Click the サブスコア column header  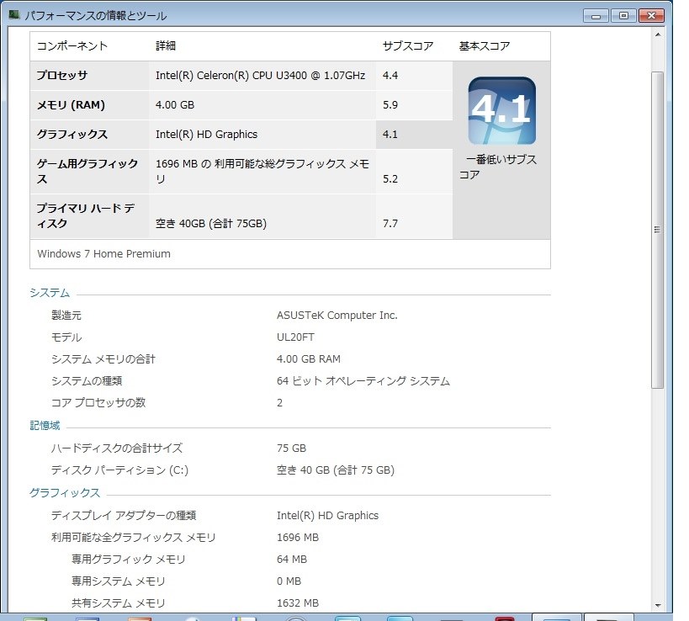pyautogui.click(x=408, y=46)
